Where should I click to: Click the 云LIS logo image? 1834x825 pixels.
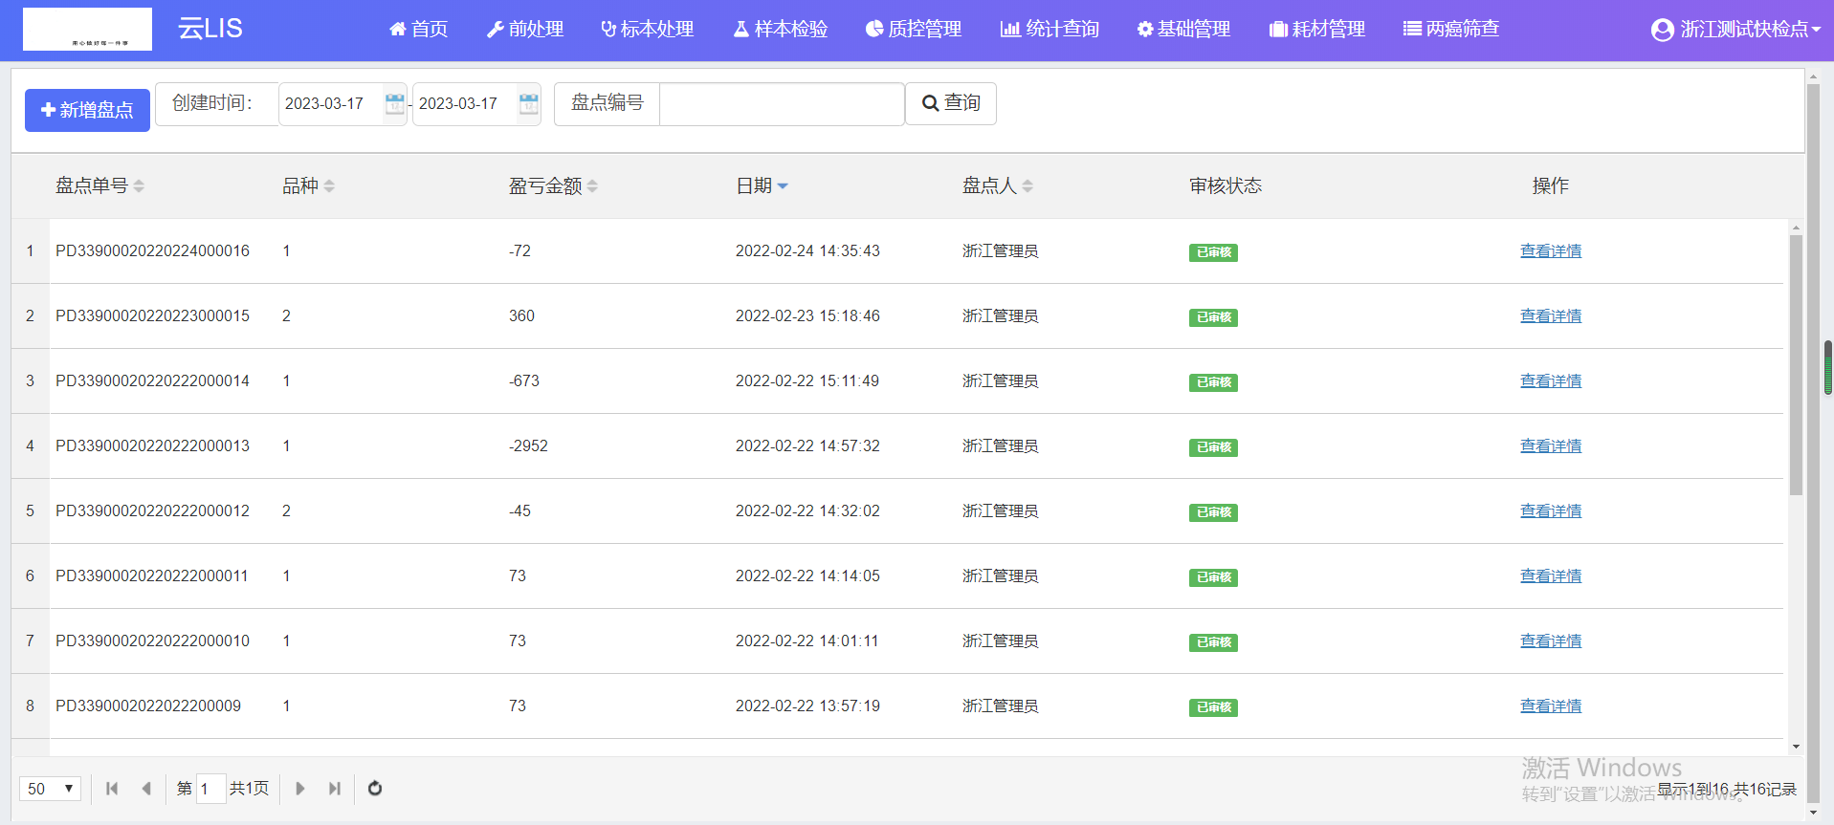[87, 29]
